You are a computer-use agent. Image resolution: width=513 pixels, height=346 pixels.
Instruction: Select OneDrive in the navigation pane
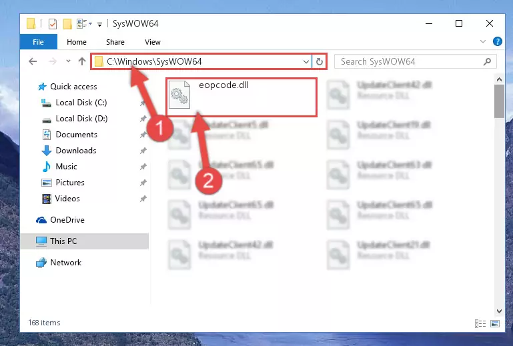(67, 220)
